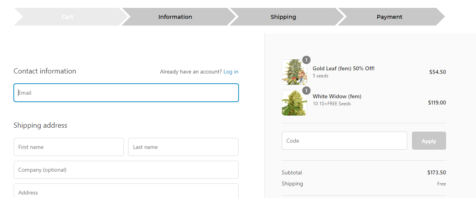Focus the Email input field
The height and width of the screenshot is (198, 476).
126,93
